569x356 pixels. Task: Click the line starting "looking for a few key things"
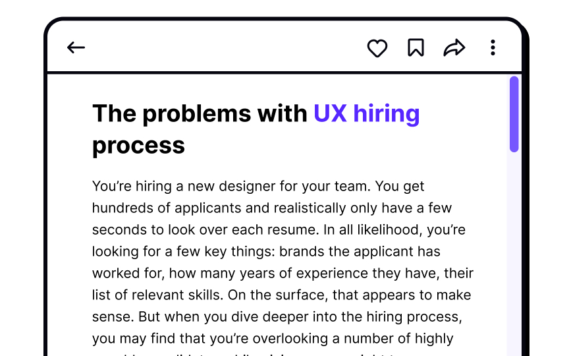pyautogui.click(x=266, y=252)
